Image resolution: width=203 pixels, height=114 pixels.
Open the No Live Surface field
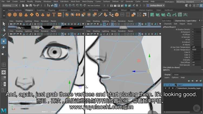(x=94, y=5)
